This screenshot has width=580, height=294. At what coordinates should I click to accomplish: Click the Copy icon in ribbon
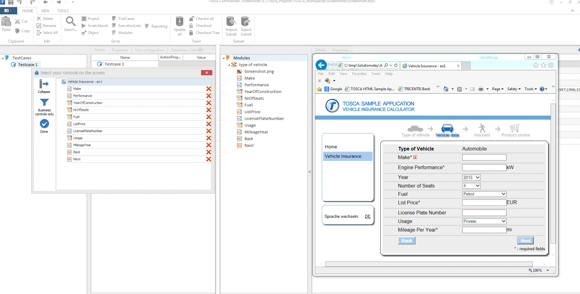click(17, 31)
